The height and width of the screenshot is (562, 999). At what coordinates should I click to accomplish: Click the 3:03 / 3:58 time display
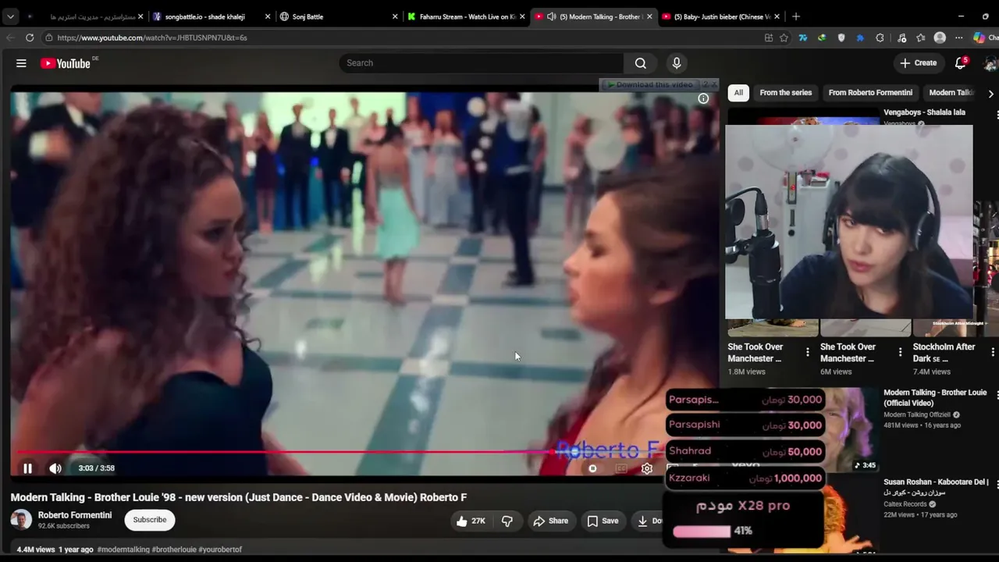pyautogui.click(x=96, y=468)
